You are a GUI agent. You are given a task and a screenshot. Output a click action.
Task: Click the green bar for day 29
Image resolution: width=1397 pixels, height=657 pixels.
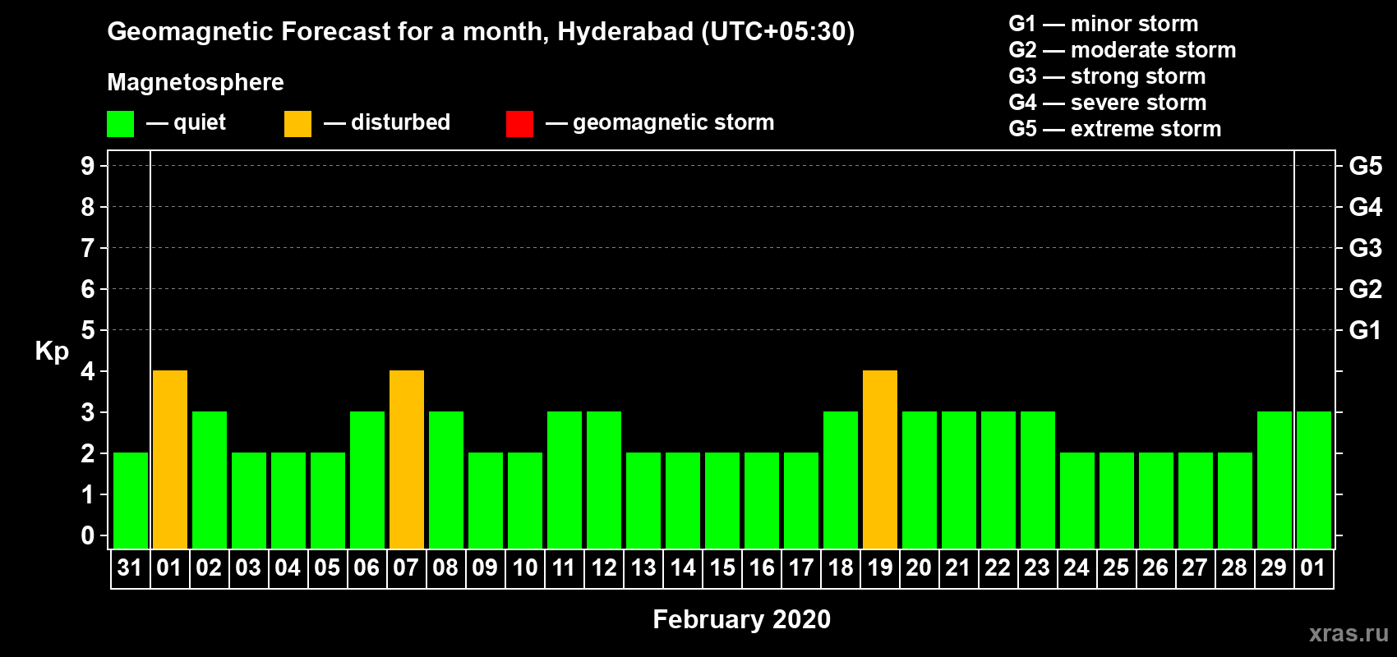coord(1275,480)
